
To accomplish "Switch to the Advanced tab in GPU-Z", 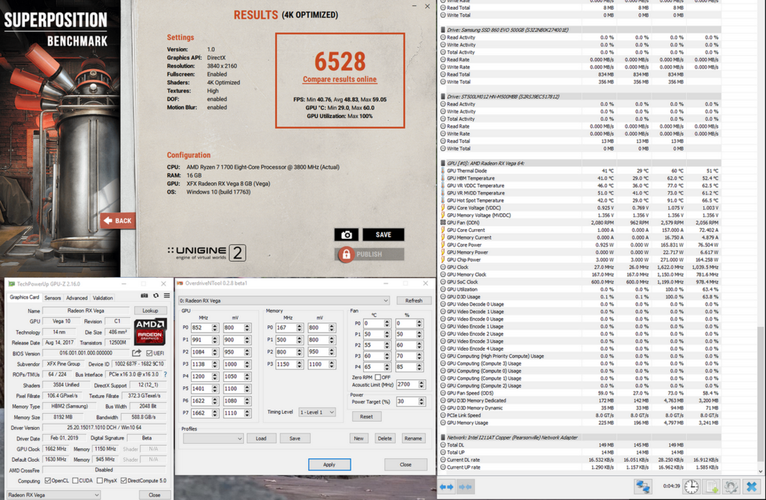I will (76, 298).
